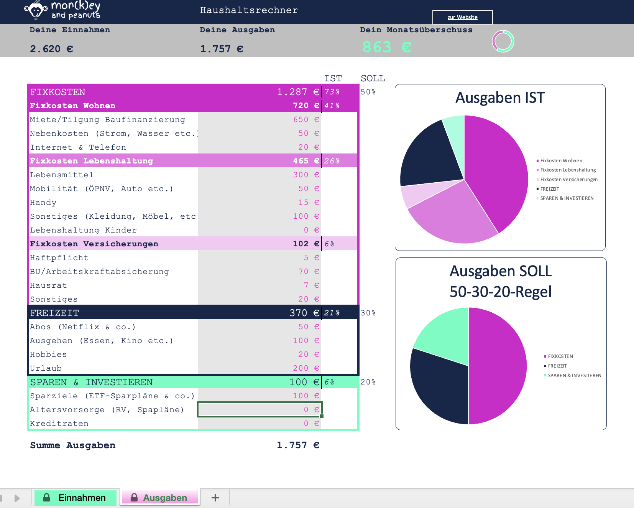Click the 863 € Monatsüberschuss value
The width and height of the screenshot is (634, 508).
click(387, 47)
